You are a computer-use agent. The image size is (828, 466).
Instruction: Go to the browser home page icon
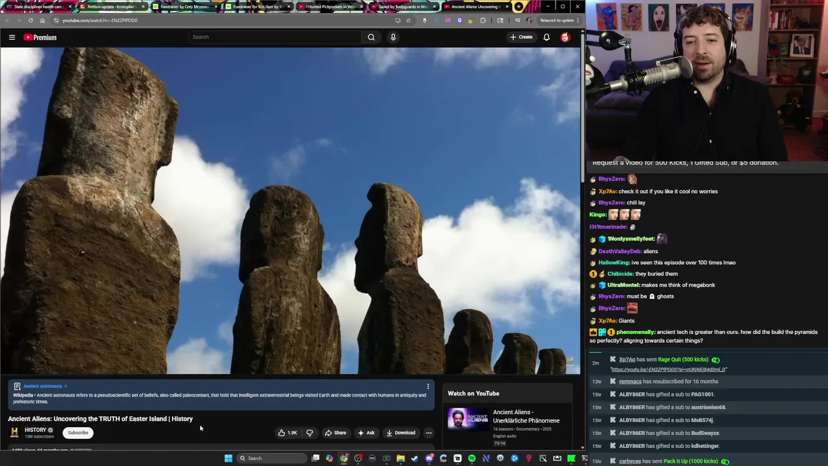pos(42,20)
